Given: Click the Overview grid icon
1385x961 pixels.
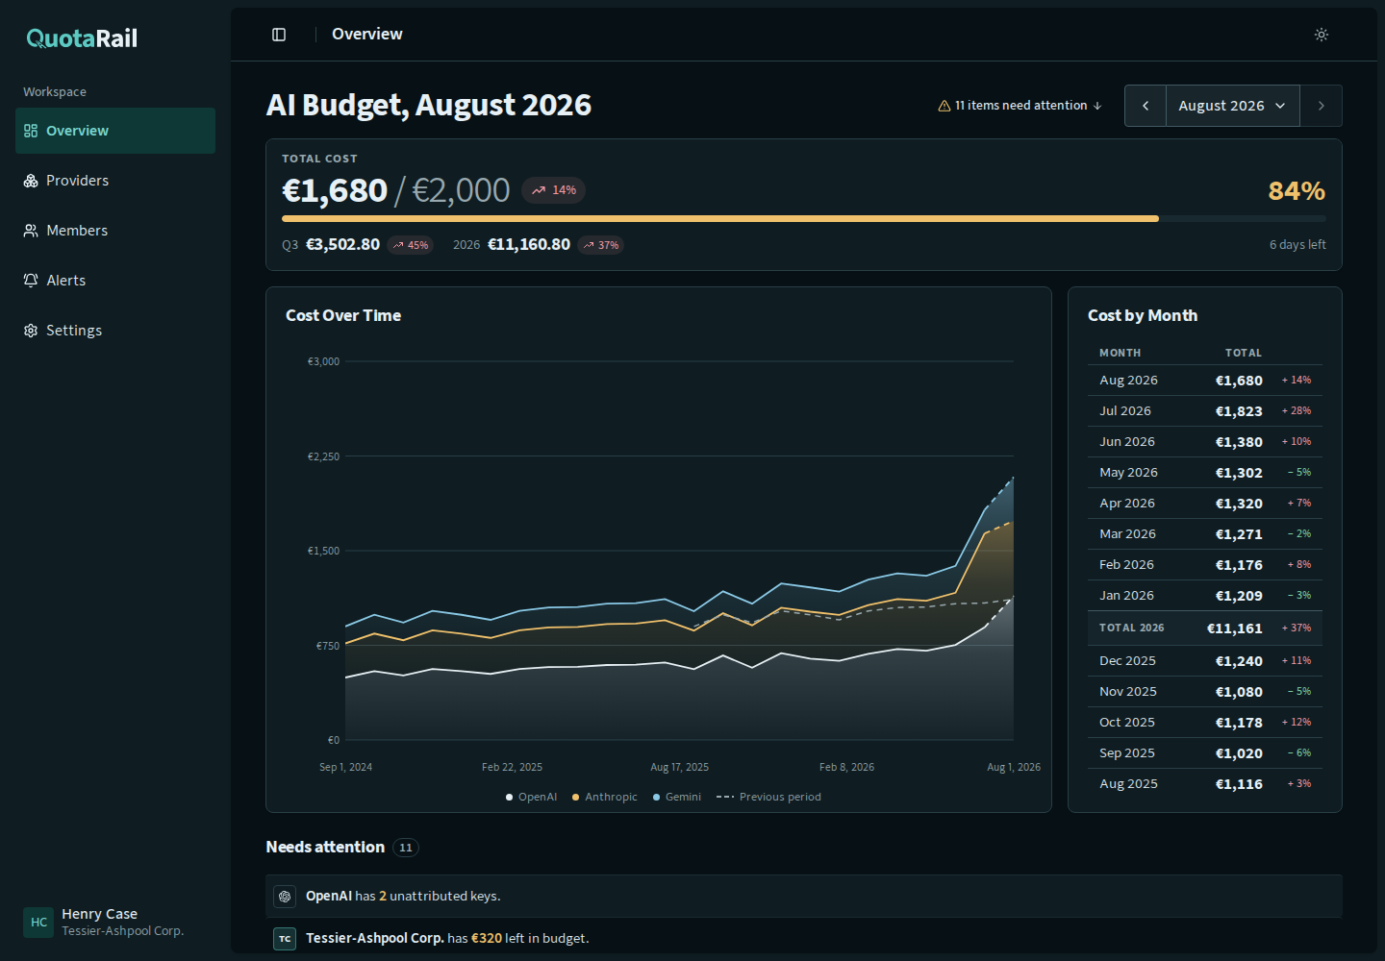Looking at the screenshot, I should tap(31, 131).
